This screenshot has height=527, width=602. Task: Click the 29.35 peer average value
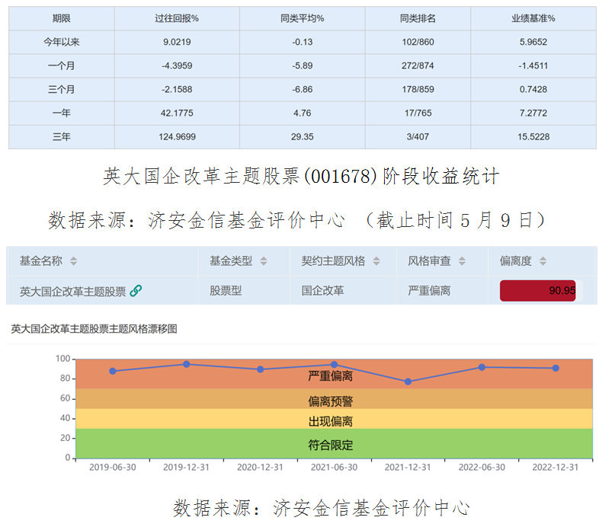coord(303,136)
